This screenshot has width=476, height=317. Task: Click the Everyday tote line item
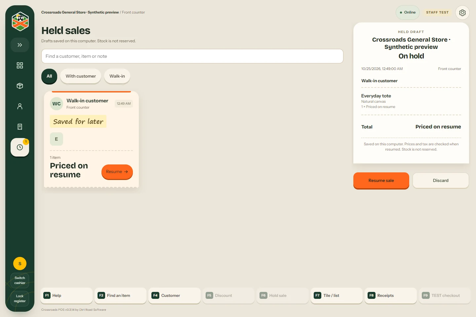pos(411,101)
